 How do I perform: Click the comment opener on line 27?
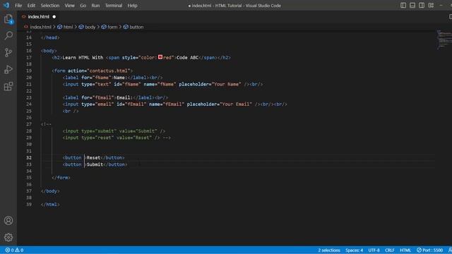[46, 124]
